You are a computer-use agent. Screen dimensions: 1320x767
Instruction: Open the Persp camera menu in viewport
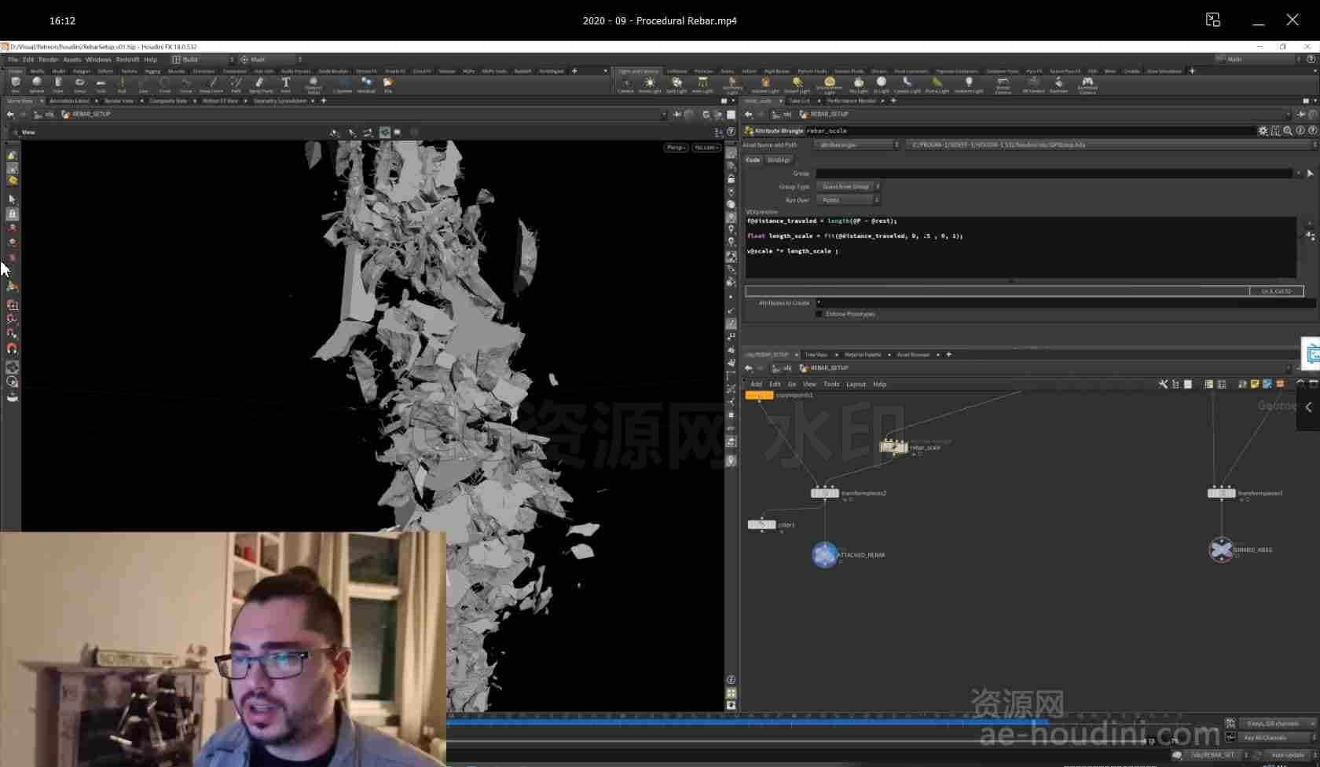[676, 148]
